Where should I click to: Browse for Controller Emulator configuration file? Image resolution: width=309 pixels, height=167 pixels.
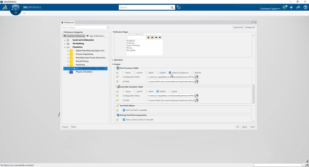[x=196, y=96]
